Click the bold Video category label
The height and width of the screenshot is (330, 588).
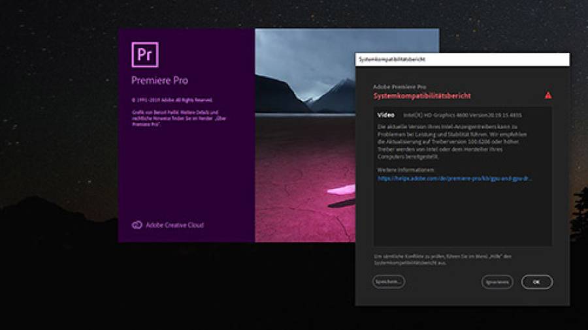(x=386, y=115)
